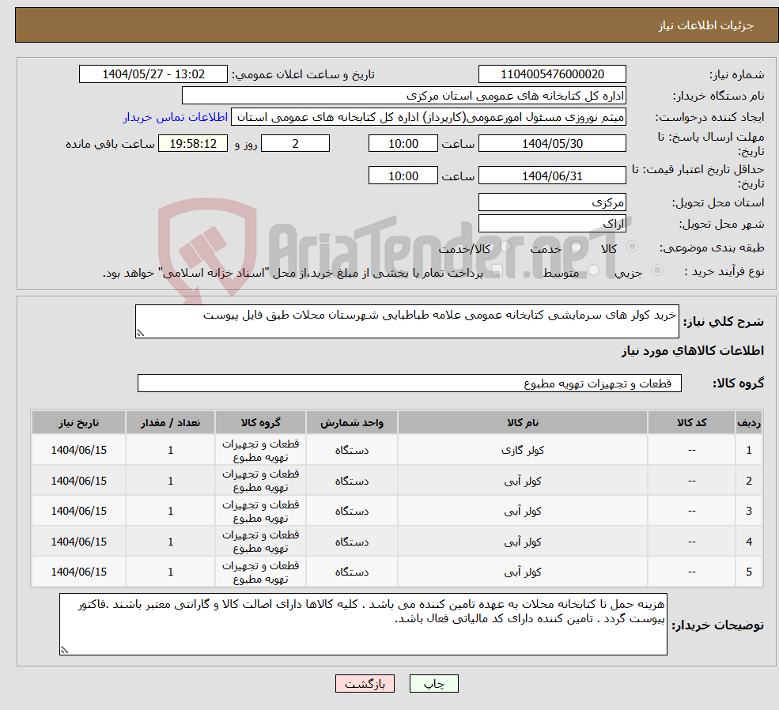Click unit دستگاه in row 2
The height and width of the screenshot is (710, 779).
[x=352, y=482]
